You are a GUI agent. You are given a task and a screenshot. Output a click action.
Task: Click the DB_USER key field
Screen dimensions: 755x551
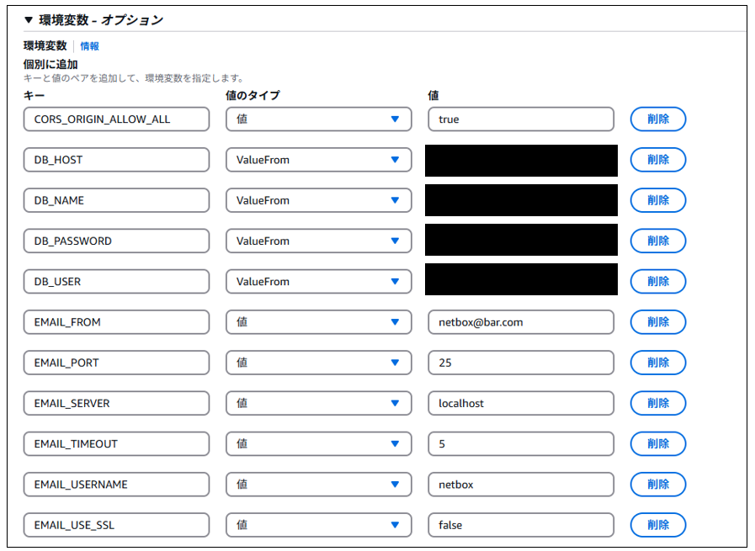(116, 282)
